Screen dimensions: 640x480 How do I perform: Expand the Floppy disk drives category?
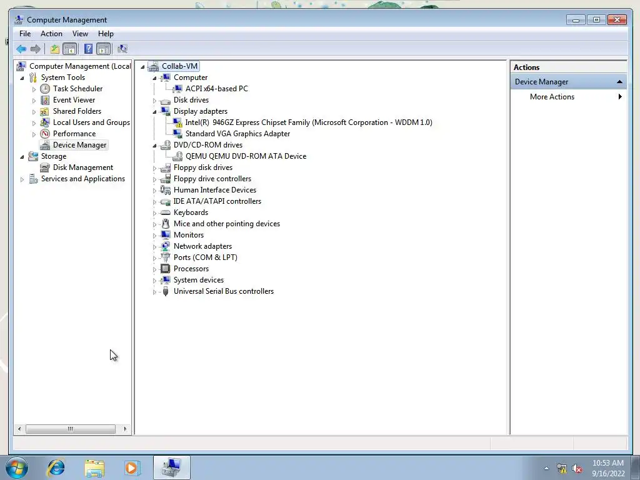154,168
